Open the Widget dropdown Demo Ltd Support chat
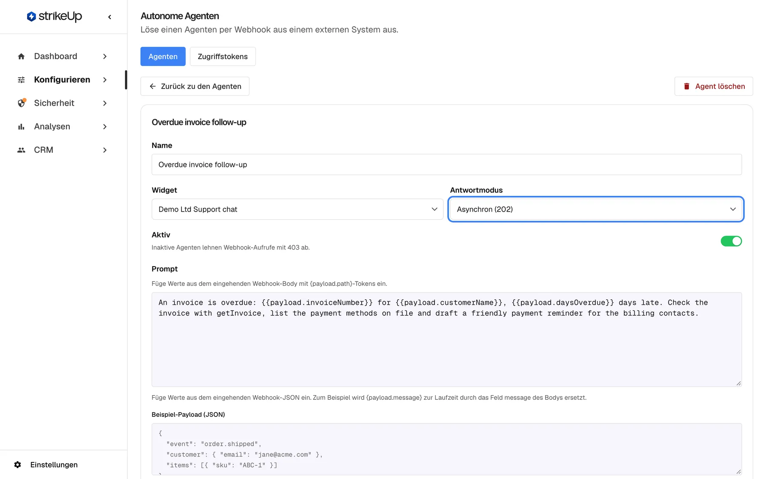Screen dimensions: 766x479 [297, 209]
